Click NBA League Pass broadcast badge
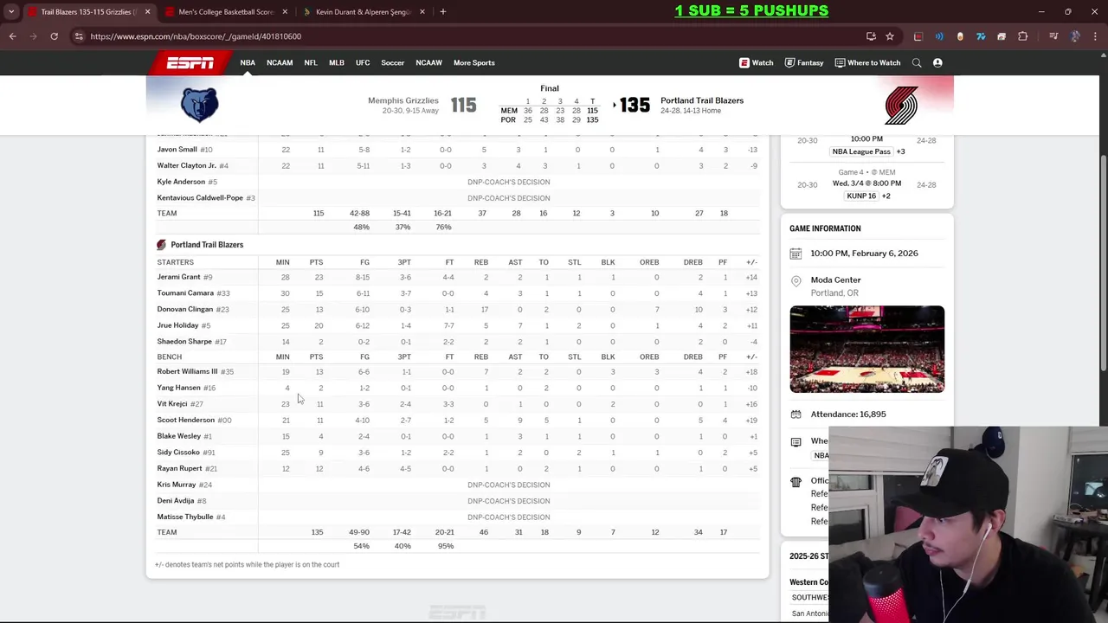1108x623 pixels. click(x=861, y=151)
